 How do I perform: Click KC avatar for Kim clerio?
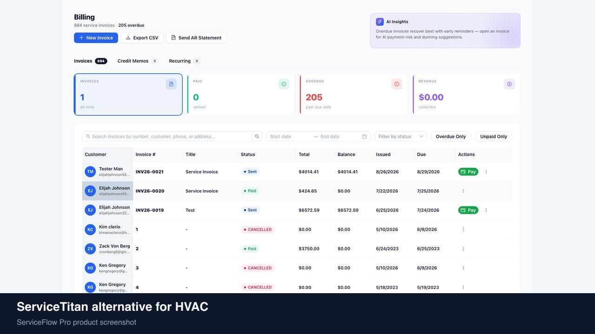point(90,229)
